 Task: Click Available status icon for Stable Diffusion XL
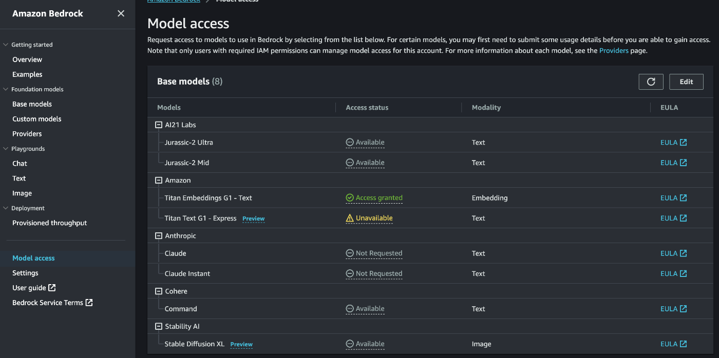point(350,344)
